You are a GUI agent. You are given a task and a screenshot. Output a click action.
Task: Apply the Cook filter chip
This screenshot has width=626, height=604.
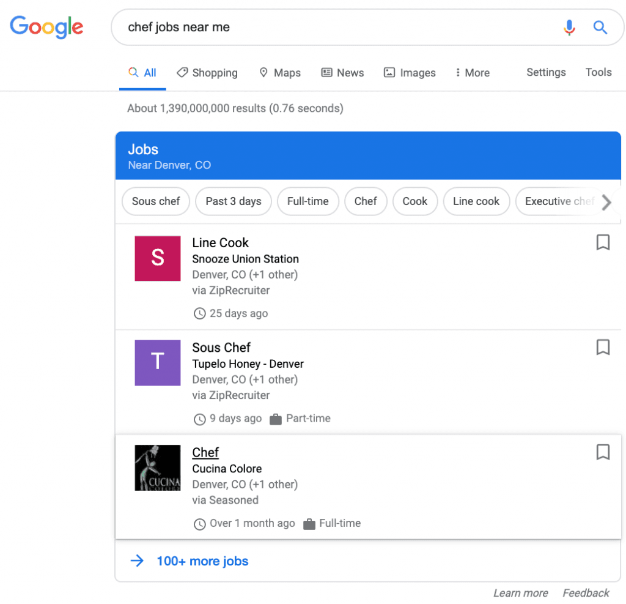point(415,201)
